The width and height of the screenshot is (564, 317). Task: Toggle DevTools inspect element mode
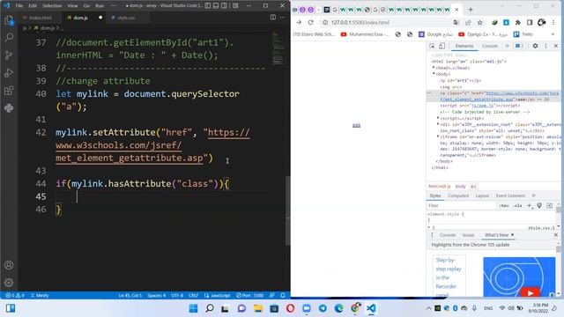pos(433,46)
